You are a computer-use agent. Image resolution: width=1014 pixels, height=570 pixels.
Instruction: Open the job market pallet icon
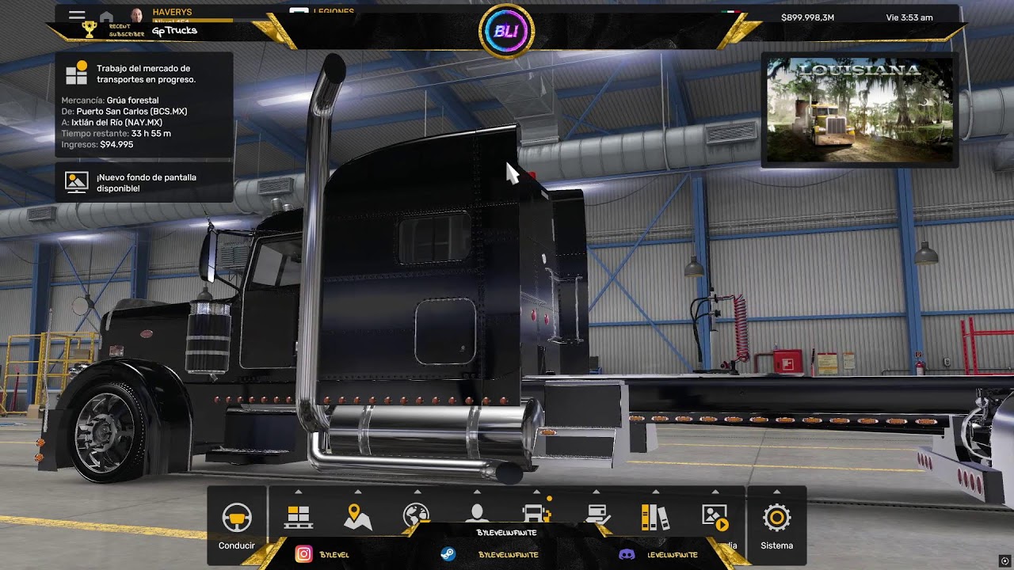coord(299,518)
